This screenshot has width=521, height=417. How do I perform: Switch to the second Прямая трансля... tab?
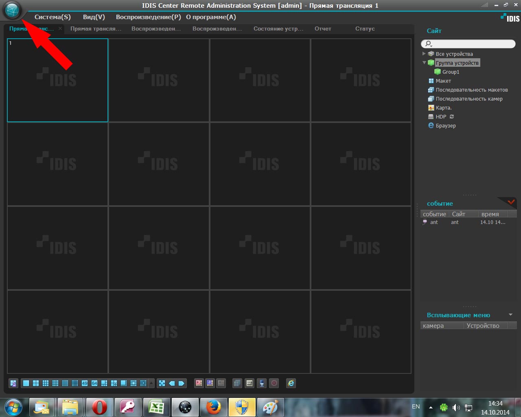click(x=96, y=29)
